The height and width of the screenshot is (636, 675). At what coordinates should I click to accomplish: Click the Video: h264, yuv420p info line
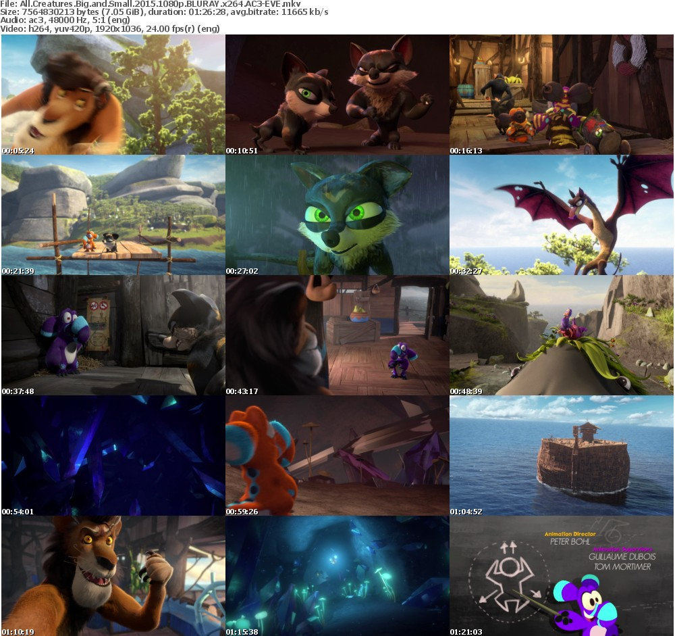point(110,28)
